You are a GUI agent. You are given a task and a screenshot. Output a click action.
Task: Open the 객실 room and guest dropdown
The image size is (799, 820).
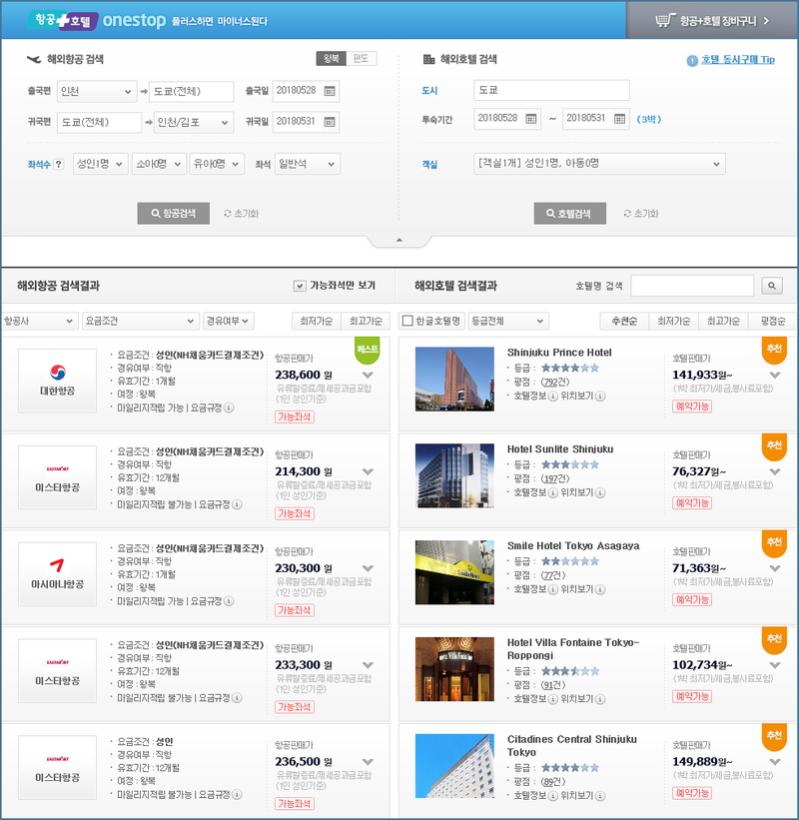(x=599, y=164)
